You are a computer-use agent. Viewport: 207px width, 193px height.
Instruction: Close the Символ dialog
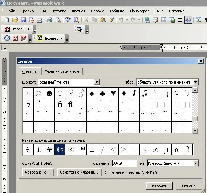201,61
